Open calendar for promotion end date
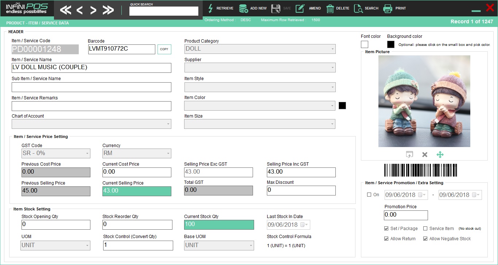498x265 pixels. 475,195
